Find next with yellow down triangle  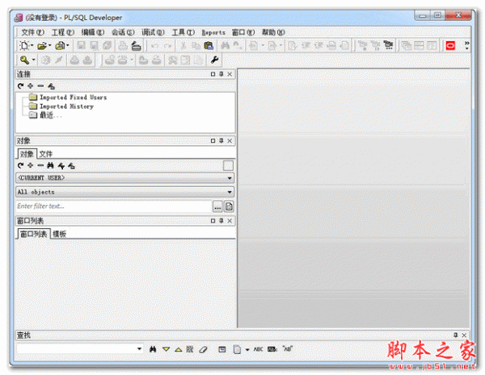[166, 349]
